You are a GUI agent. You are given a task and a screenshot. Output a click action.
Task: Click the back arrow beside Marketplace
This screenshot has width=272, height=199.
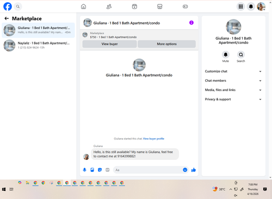7,18
